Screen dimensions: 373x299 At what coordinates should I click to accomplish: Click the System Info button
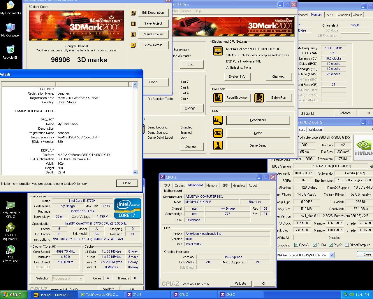click(237, 77)
